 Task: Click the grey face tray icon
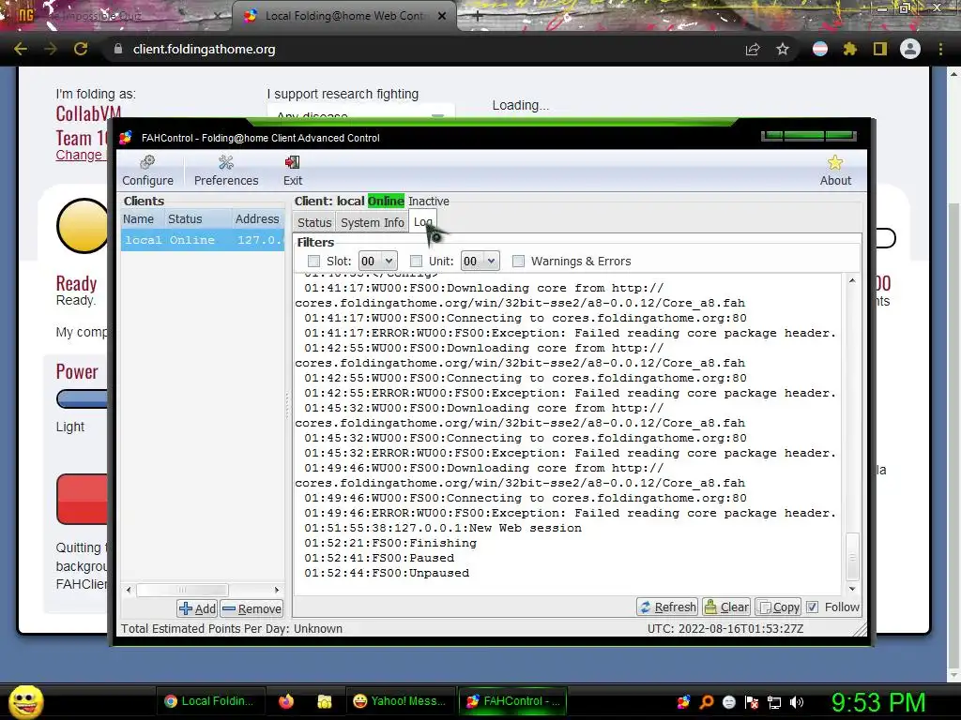coord(729,701)
